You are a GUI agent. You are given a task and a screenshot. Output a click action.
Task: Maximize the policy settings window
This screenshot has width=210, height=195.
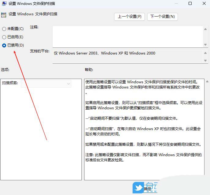point(190,3)
